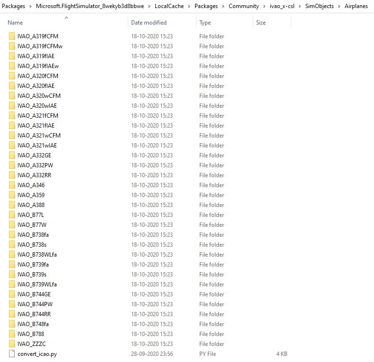
Task: Click the IVAO_A319fIAEw folder icon
Action: [12, 66]
